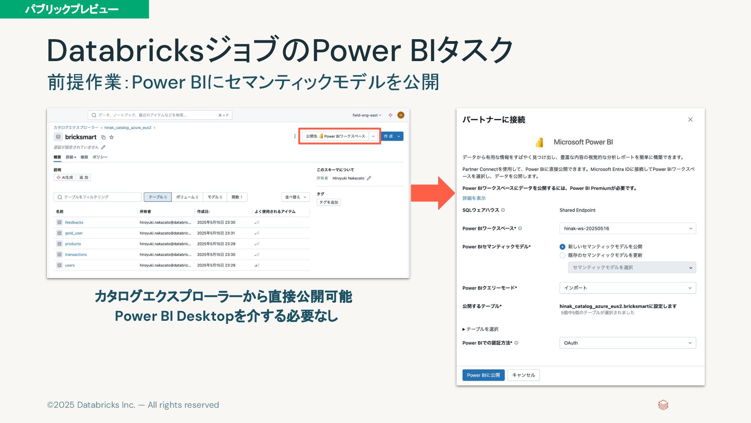Open the セマンティックモデルを選択 dropdown

(x=632, y=268)
